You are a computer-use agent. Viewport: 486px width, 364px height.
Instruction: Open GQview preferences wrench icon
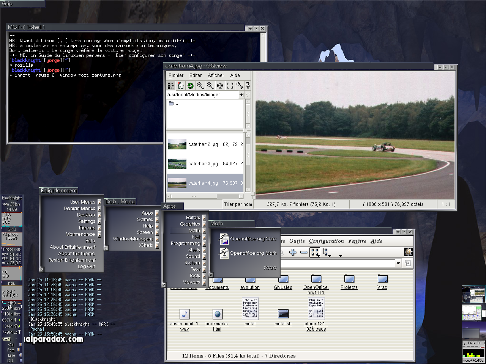240,86
